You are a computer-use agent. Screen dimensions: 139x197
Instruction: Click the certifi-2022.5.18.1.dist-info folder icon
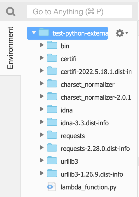coord(52,71)
